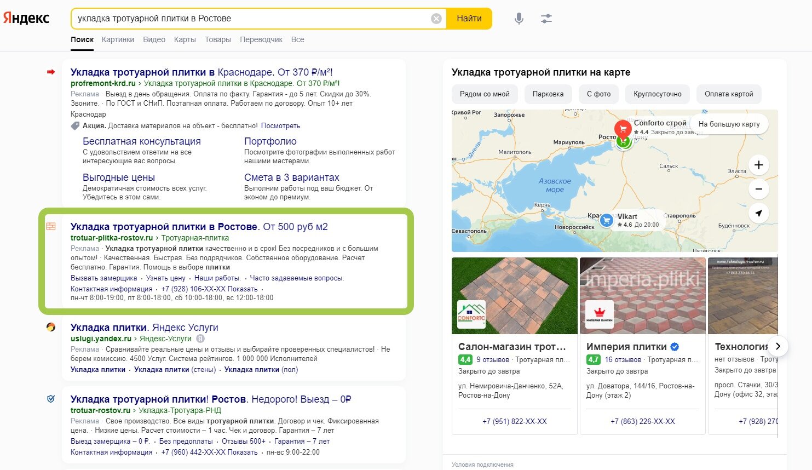The height and width of the screenshot is (470, 812).
Task: Apply the Рядом со мной filter
Action: [x=485, y=94]
